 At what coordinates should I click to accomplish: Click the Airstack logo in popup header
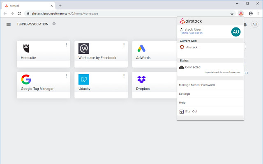point(191,21)
